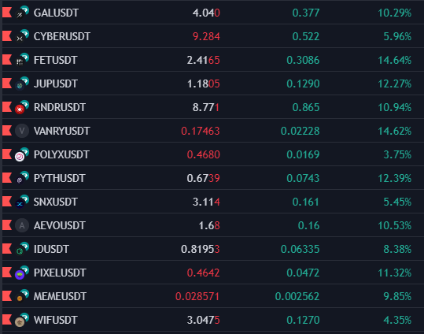Open the FETUSDT symbol
This screenshot has height=334, width=424.
click(55, 60)
